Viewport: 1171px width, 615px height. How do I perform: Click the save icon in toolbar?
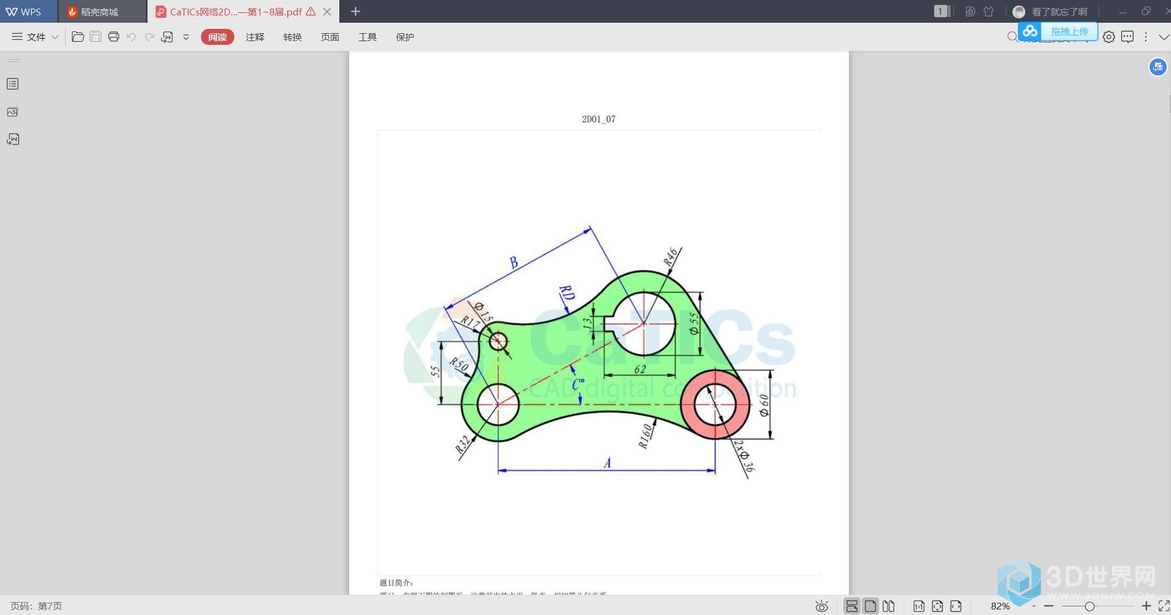click(95, 37)
